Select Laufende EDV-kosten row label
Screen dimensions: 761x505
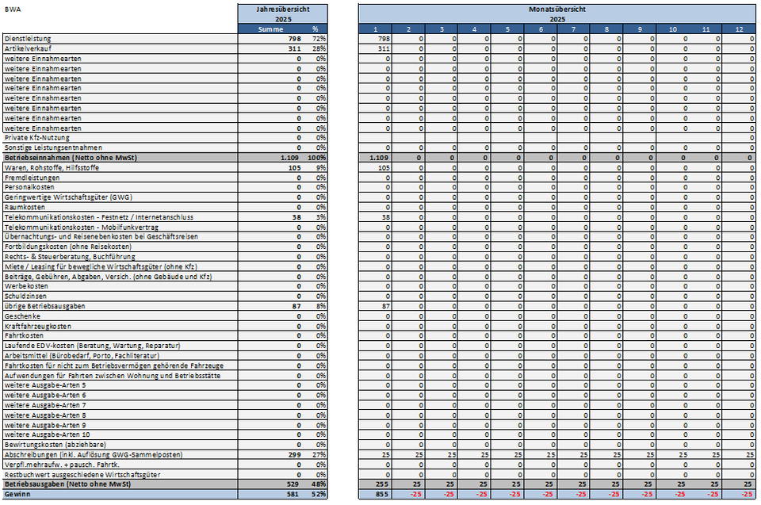(x=92, y=346)
